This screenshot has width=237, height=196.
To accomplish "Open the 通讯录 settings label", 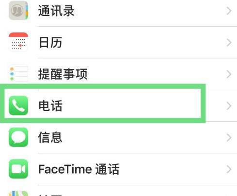I will [56, 11].
